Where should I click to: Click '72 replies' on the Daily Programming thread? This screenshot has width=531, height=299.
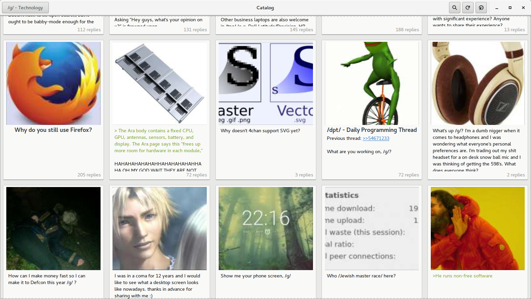click(x=409, y=175)
